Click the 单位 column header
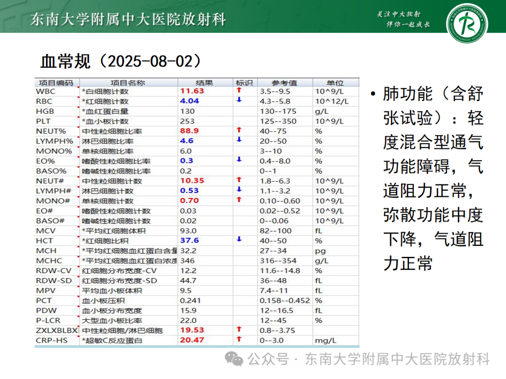Image resolution: width=506 pixels, height=379 pixels. pos(328,81)
